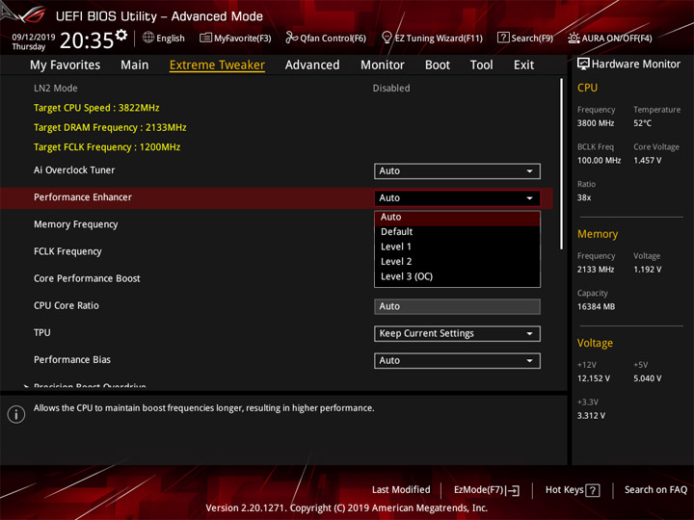694x520 pixels.
Task: Click the FCLK Frequency setting label
Action: pos(67,251)
